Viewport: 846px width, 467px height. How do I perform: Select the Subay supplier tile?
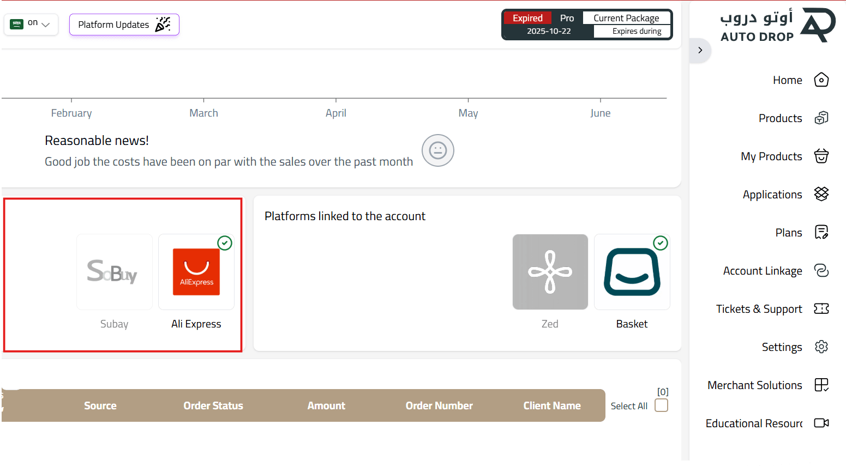[x=115, y=272]
